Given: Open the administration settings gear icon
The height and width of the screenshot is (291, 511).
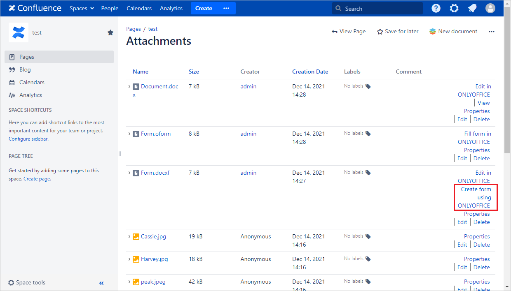Looking at the screenshot, I should click(454, 8).
